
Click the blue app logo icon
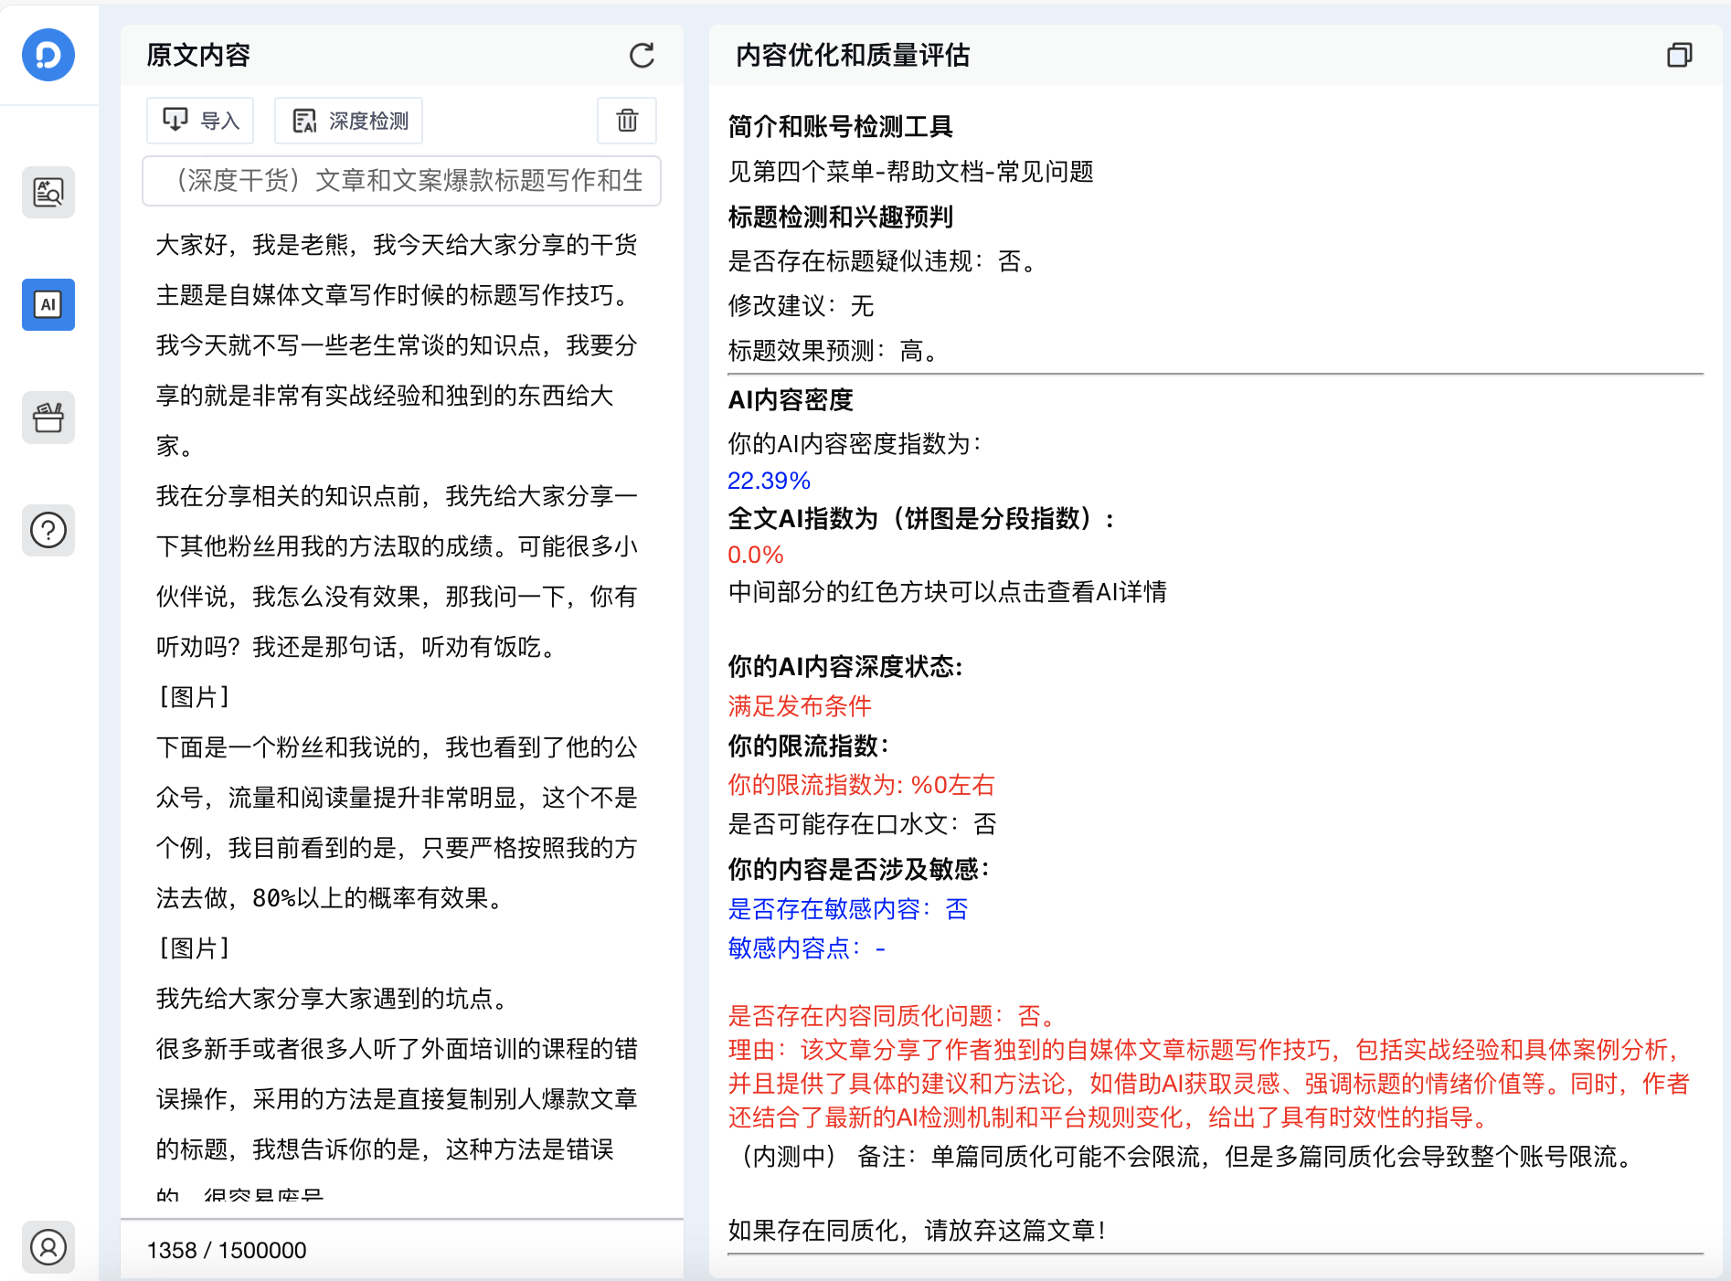48,55
